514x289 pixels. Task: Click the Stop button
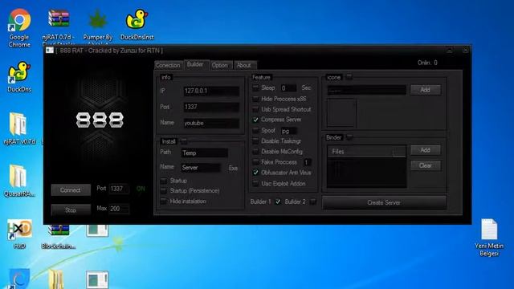pyautogui.click(x=71, y=210)
